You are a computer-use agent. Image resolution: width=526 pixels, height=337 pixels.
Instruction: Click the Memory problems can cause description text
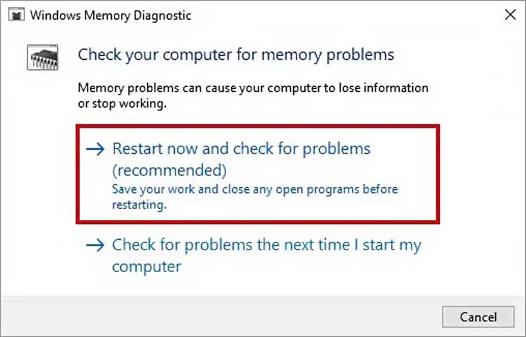[x=253, y=88]
